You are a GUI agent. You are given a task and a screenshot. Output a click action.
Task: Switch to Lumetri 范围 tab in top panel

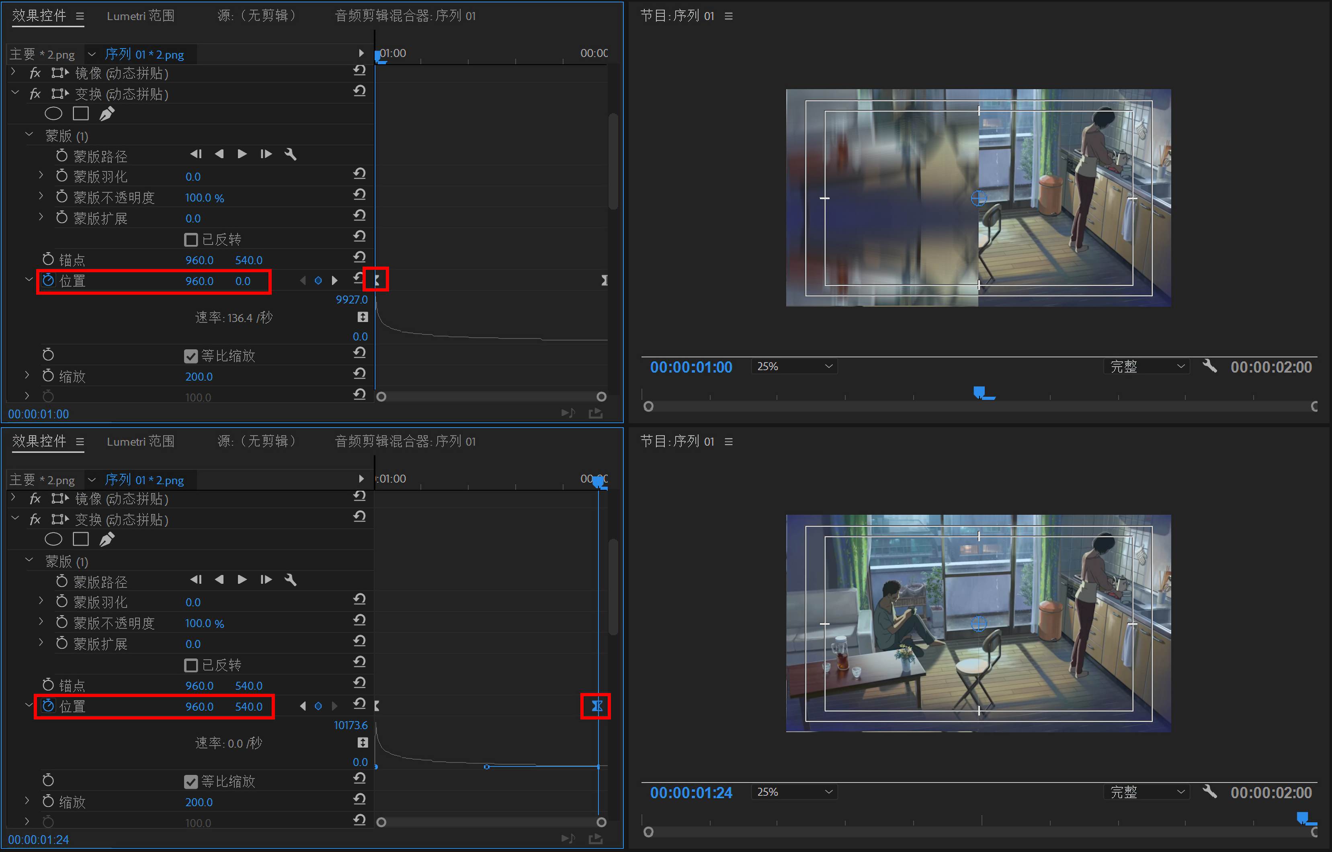141,16
